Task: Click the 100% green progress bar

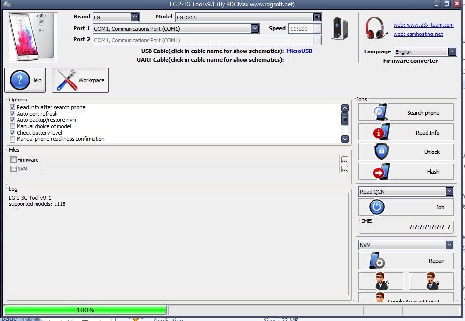Action: click(x=85, y=310)
